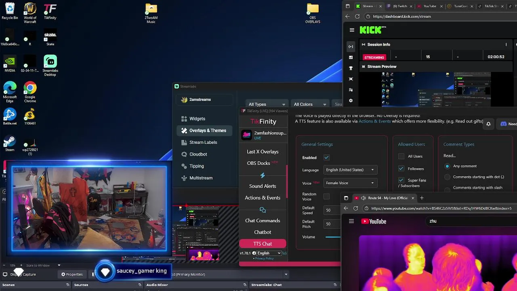Open 2TwoAM Music folder on desktop
Image resolution: width=517 pixels, height=291 pixels.
click(x=151, y=13)
